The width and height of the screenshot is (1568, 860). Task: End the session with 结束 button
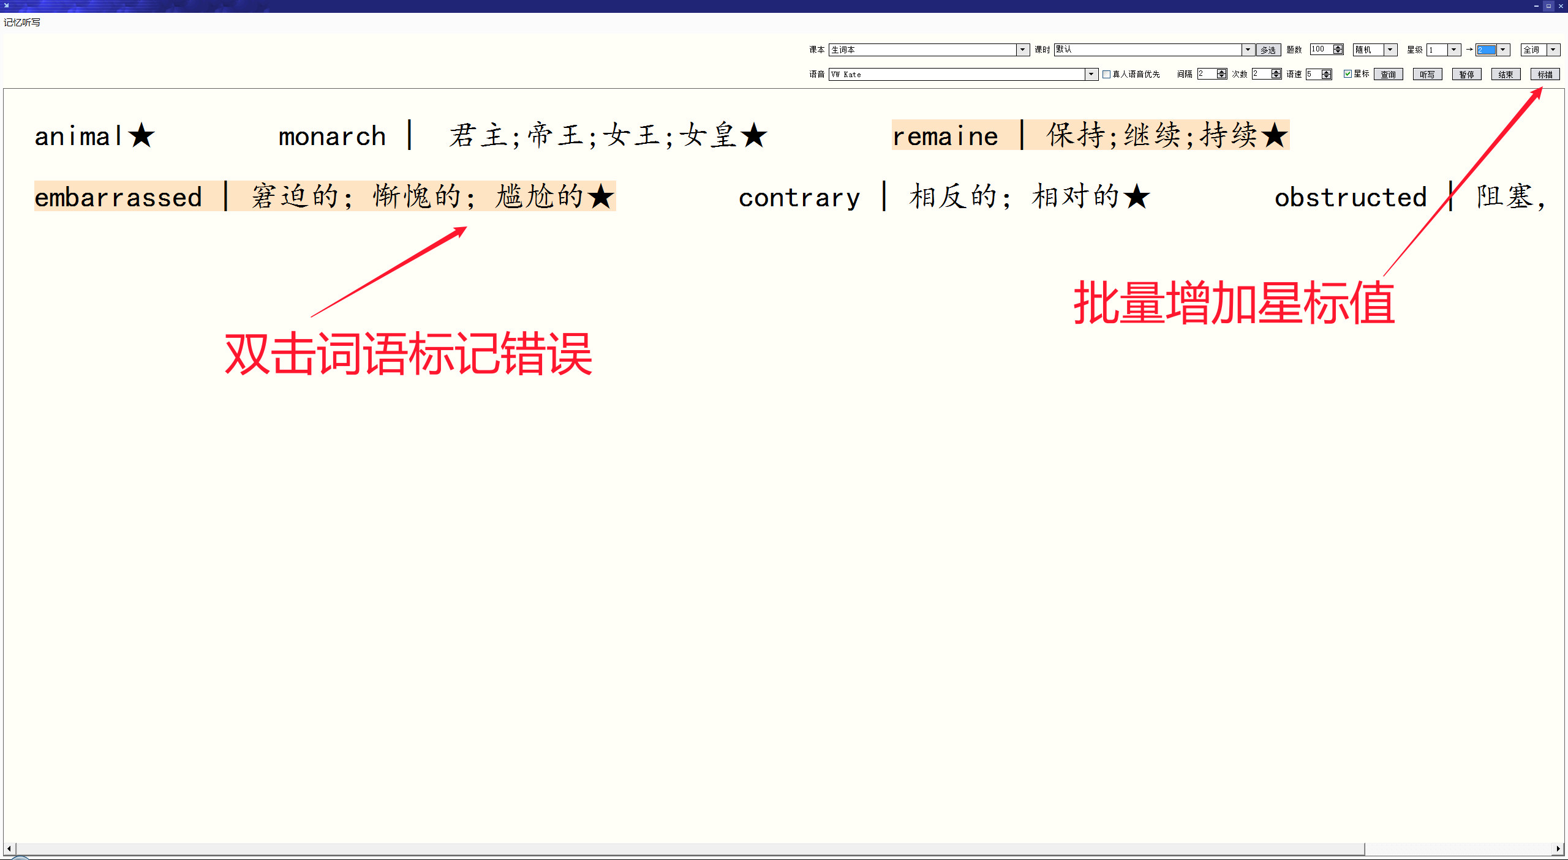pos(1506,74)
